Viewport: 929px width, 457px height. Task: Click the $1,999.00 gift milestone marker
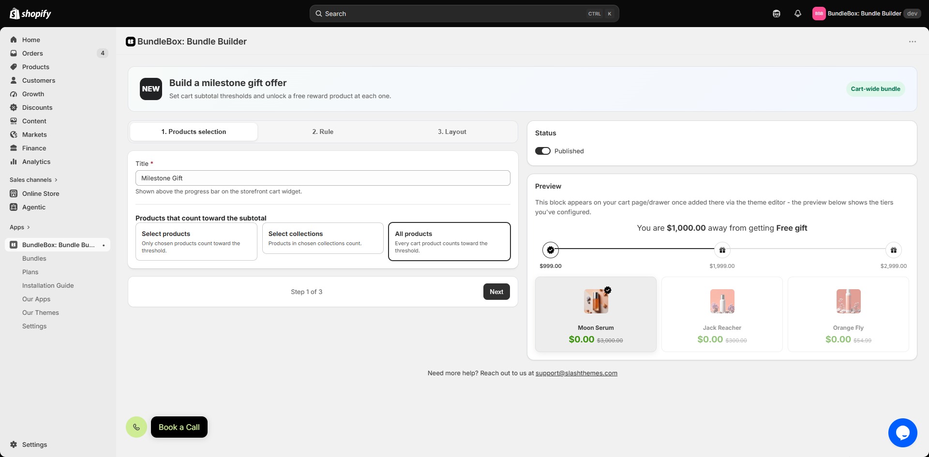(722, 250)
